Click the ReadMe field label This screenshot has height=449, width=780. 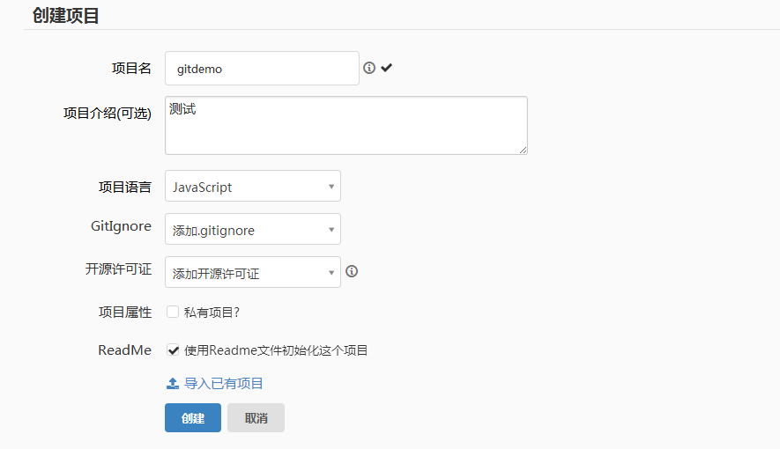pos(125,350)
